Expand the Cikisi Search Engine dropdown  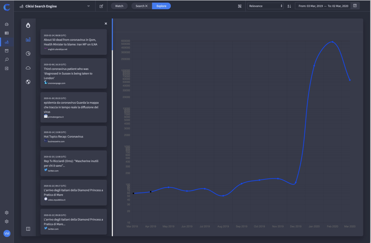click(x=88, y=6)
